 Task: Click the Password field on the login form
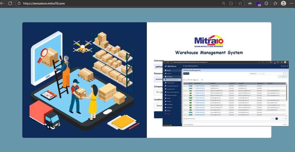159,79
